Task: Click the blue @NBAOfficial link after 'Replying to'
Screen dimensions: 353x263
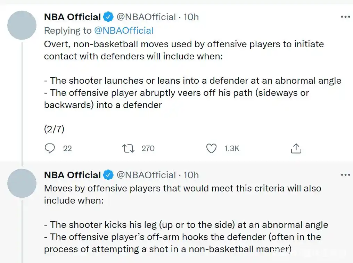Action: click(x=123, y=31)
